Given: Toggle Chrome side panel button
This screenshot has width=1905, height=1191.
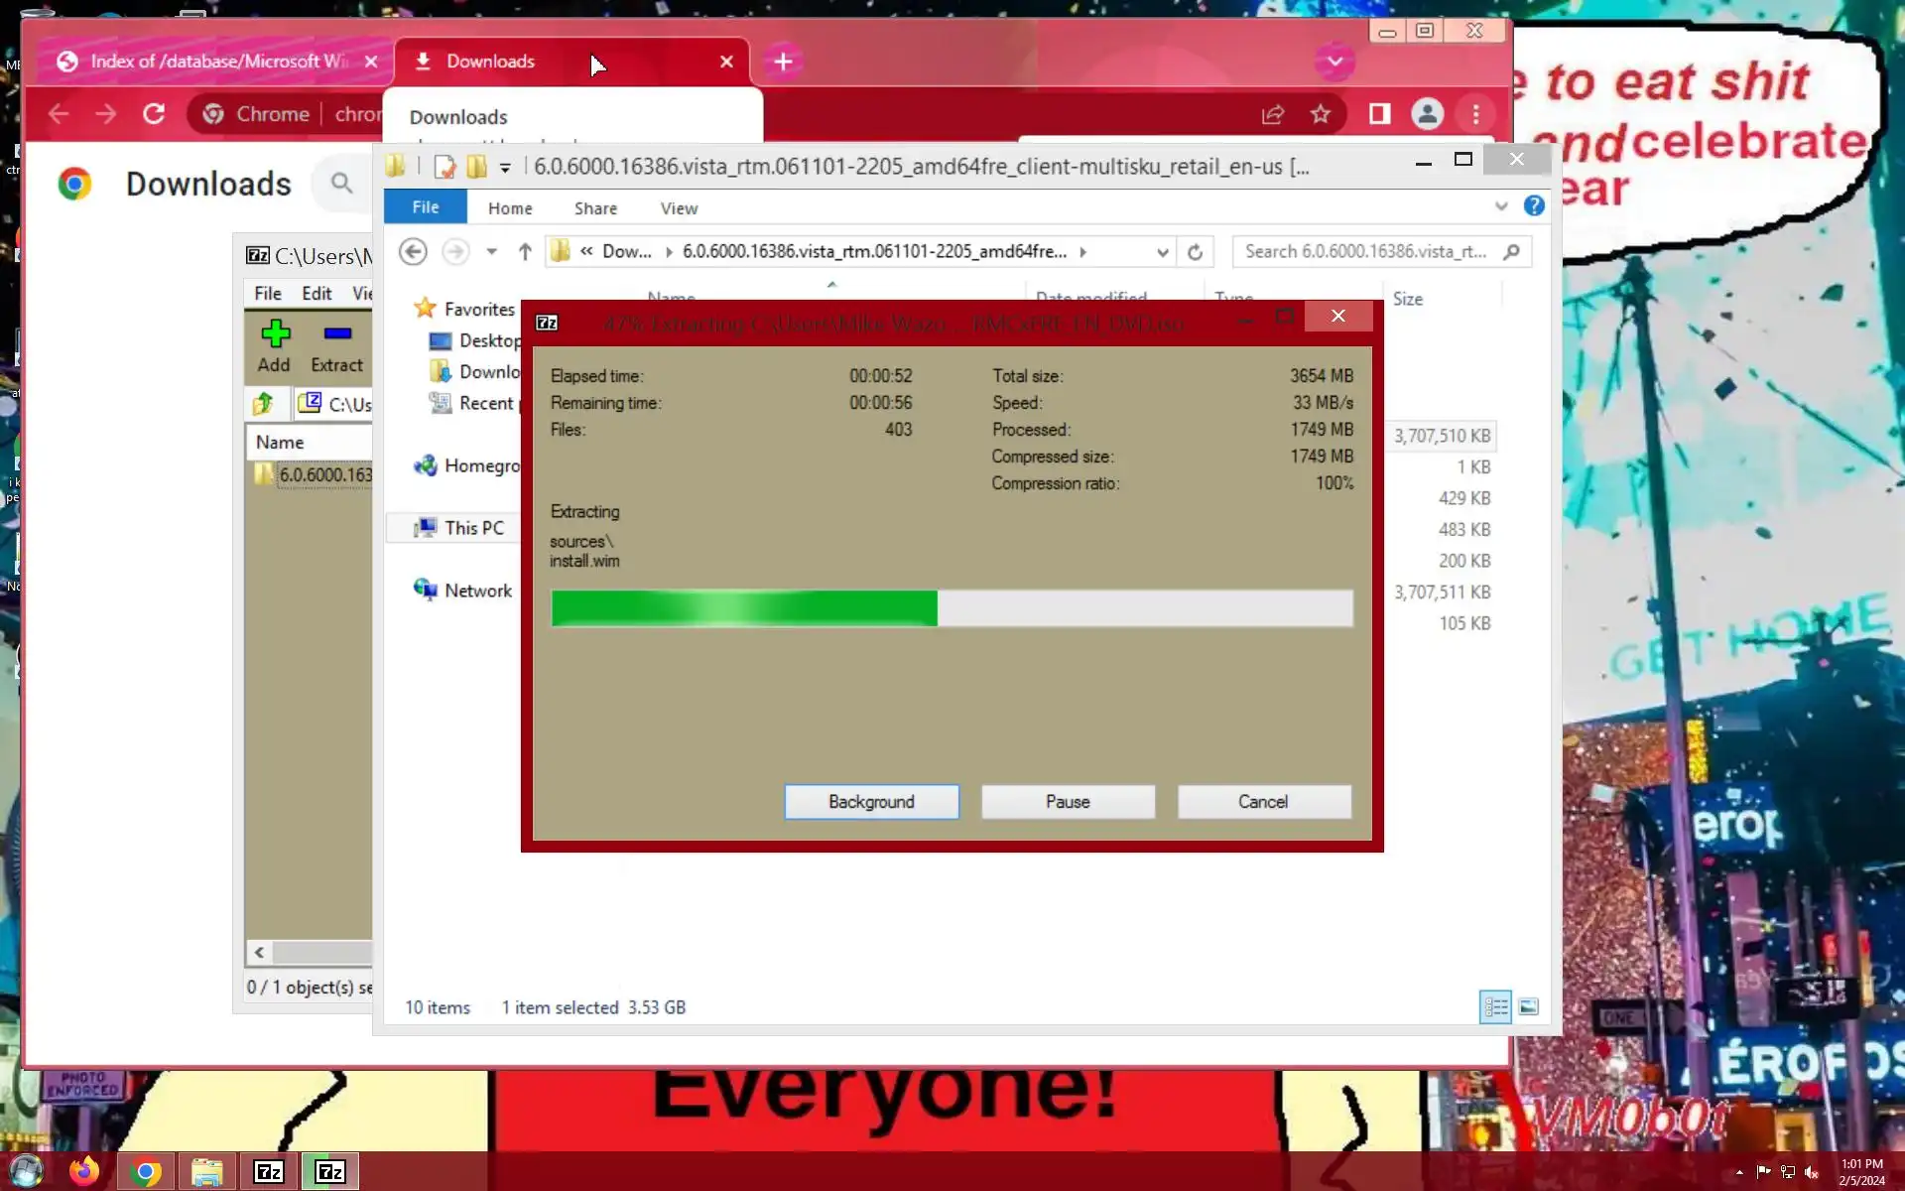Looking at the screenshot, I should [1379, 114].
